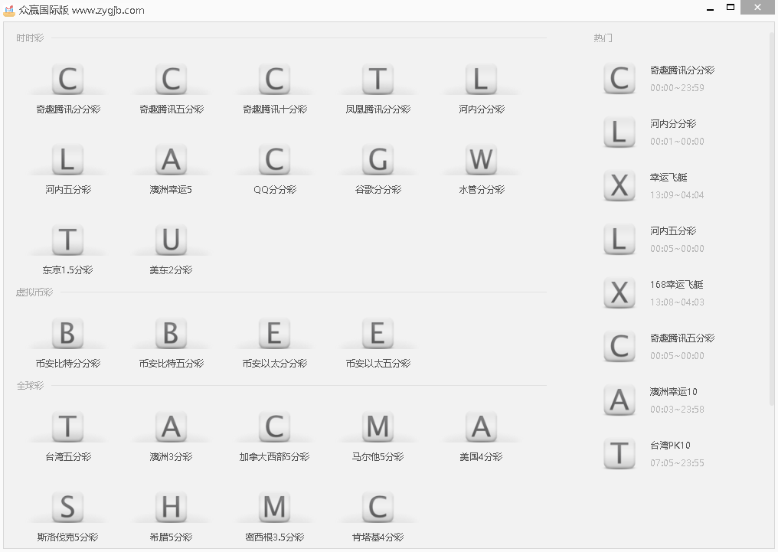The height and width of the screenshot is (552, 778).
Task: Open the 币安以太分分彩 E icon
Action: (x=274, y=333)
